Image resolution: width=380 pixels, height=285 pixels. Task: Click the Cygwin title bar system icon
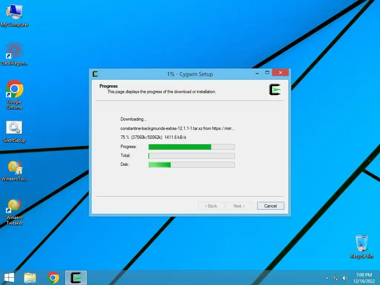[95, 74]
